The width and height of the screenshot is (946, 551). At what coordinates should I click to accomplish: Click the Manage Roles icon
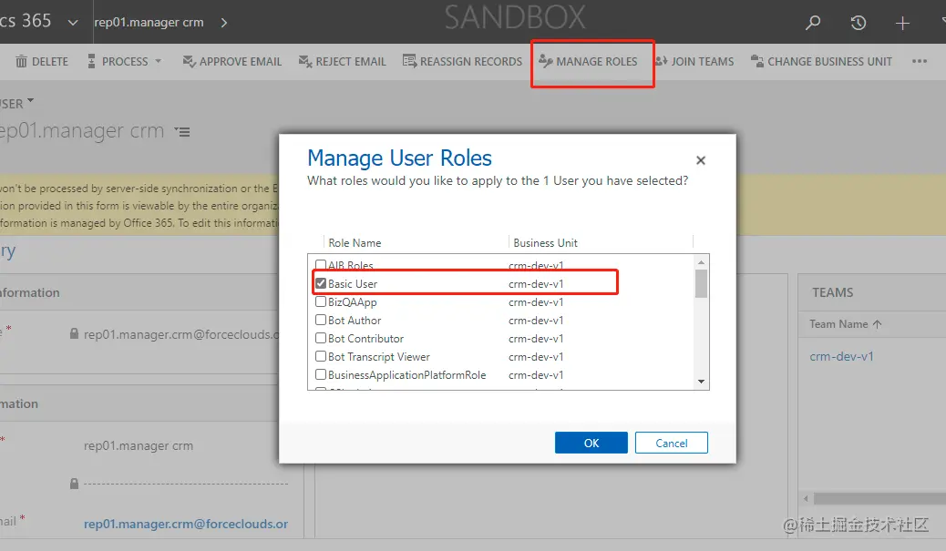point(545,61)
